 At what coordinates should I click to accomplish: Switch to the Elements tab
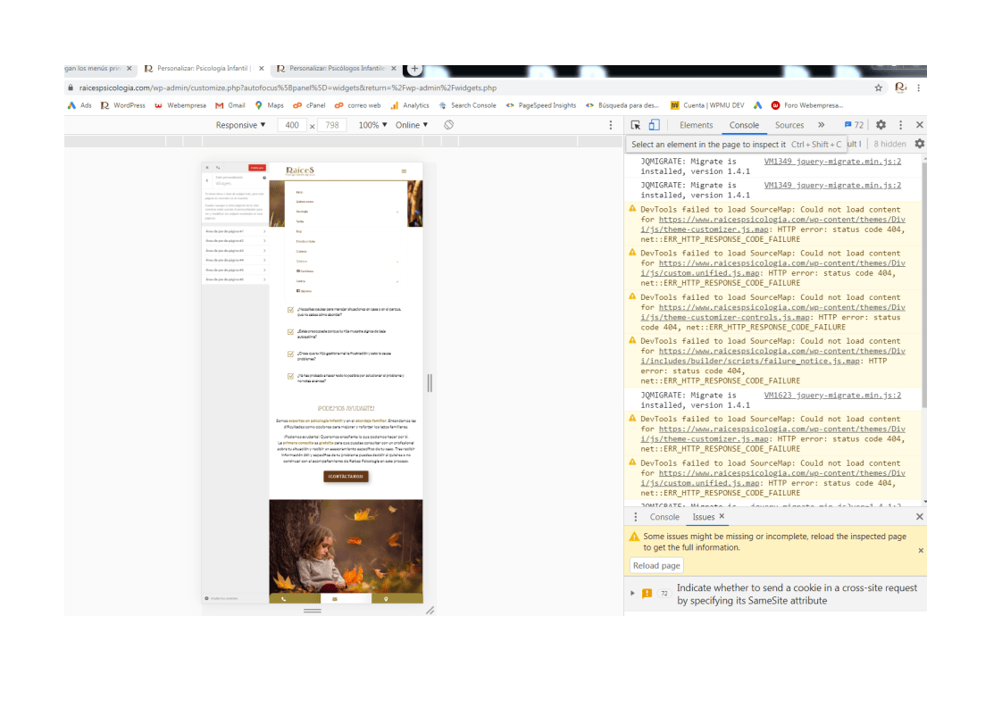pos(696,125)
